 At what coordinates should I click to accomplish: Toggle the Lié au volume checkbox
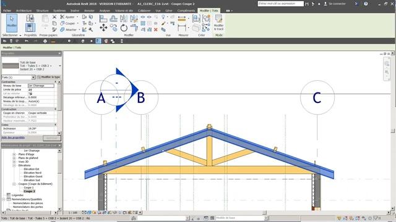[30, 94]
